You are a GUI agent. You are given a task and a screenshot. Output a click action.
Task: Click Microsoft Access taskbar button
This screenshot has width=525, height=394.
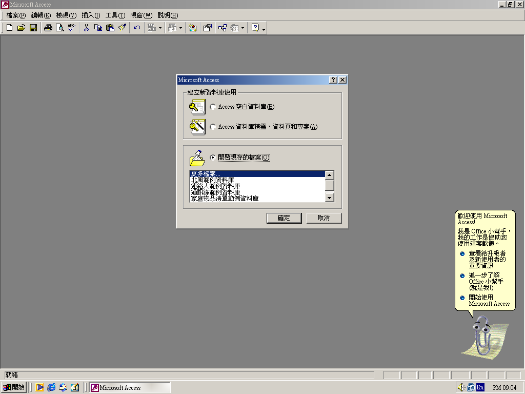point(130,388)
